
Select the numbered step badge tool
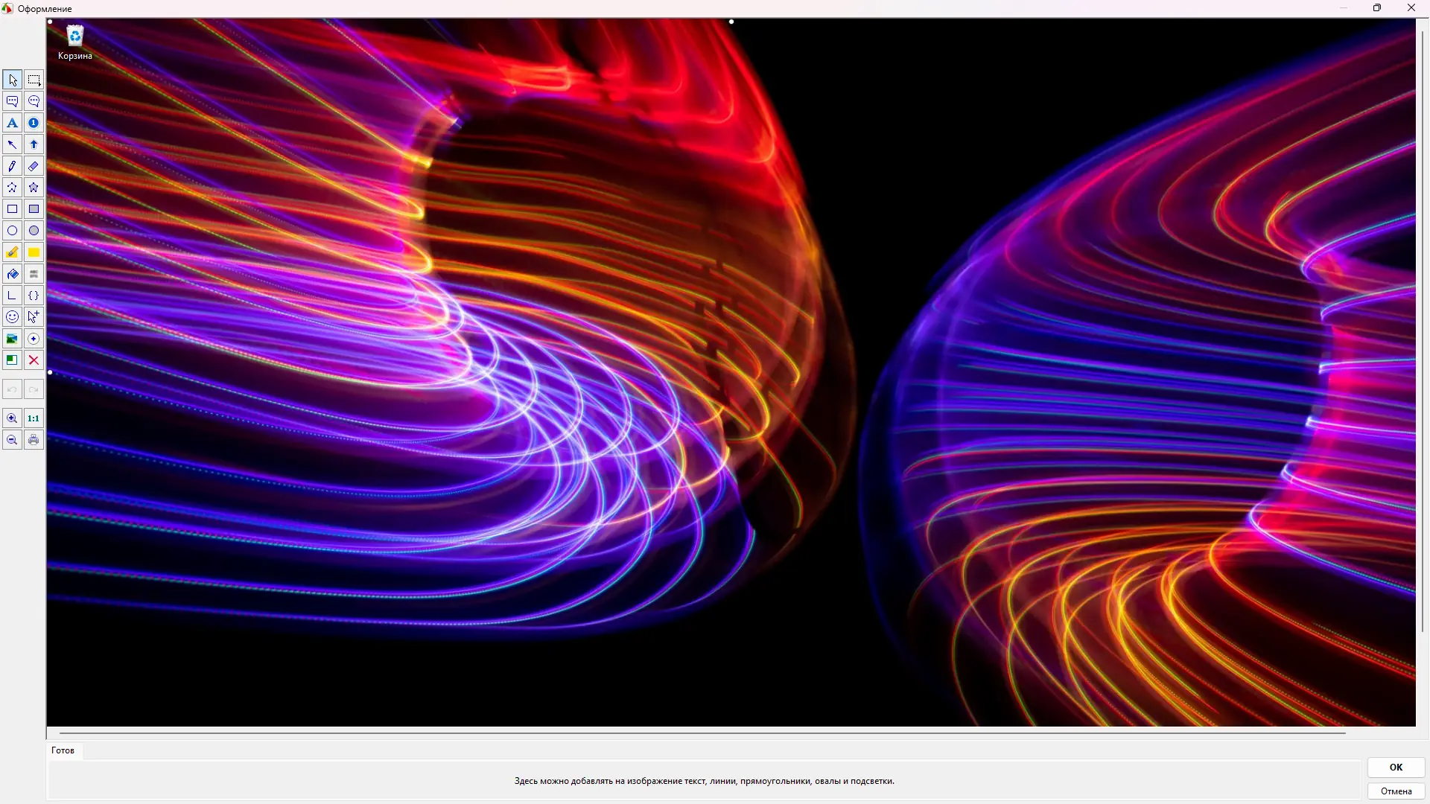pos(34,123)
